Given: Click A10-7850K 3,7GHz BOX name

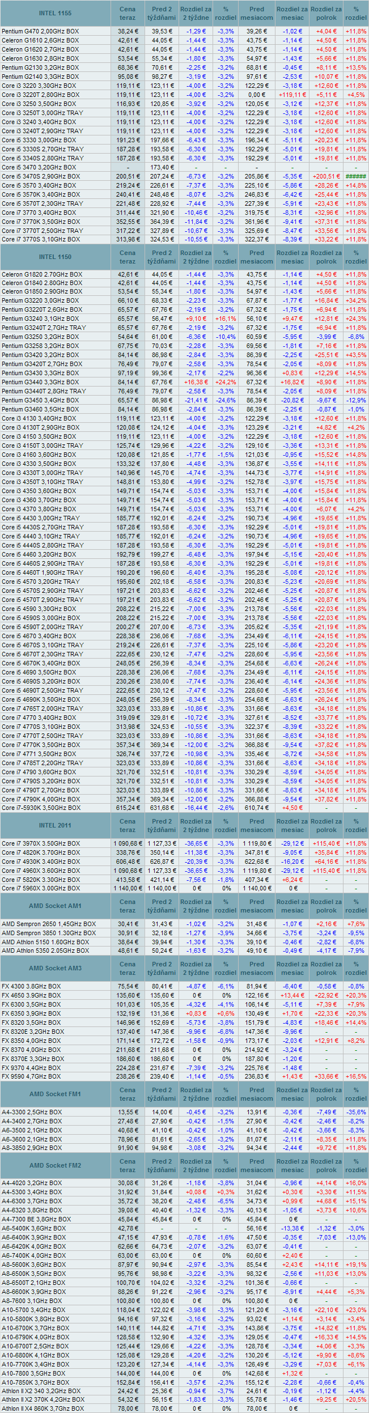Looking at the screenshot, I should (36, 1382).
